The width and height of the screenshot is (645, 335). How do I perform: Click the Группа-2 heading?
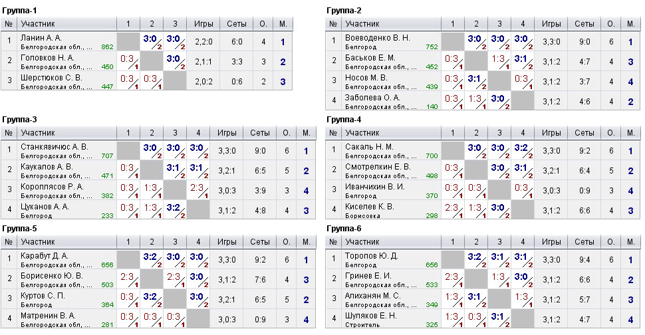344,11
